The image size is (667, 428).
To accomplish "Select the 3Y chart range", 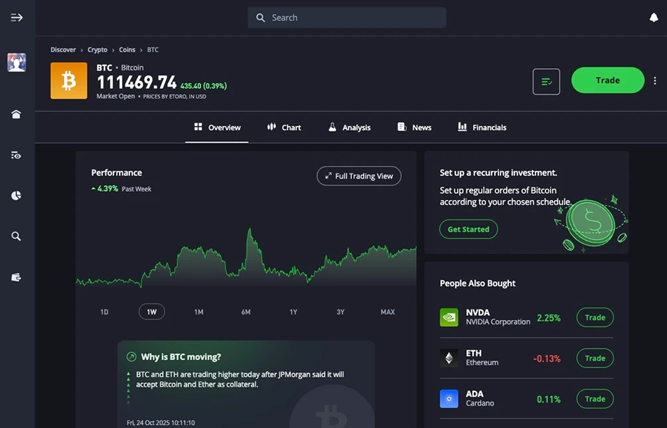I will click(340, 312).
